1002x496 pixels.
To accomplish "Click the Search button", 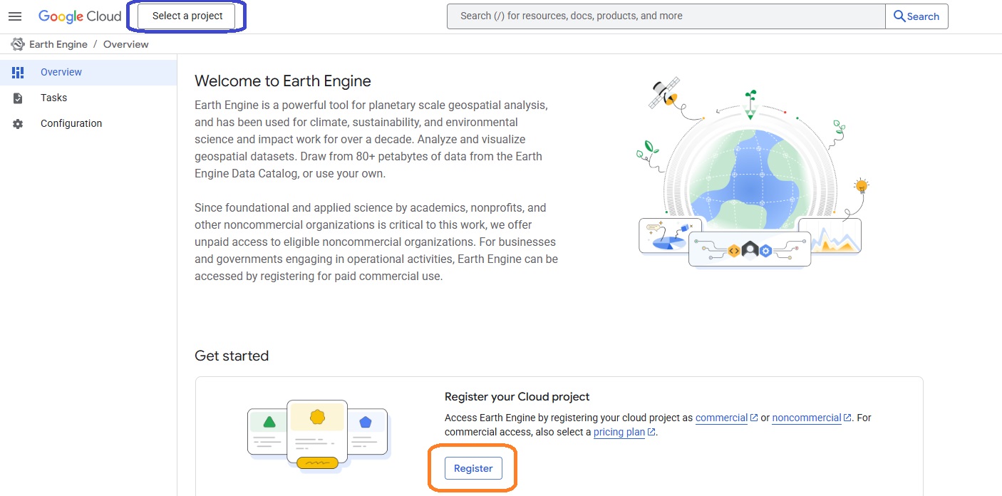I will click(x=916, y=16).
